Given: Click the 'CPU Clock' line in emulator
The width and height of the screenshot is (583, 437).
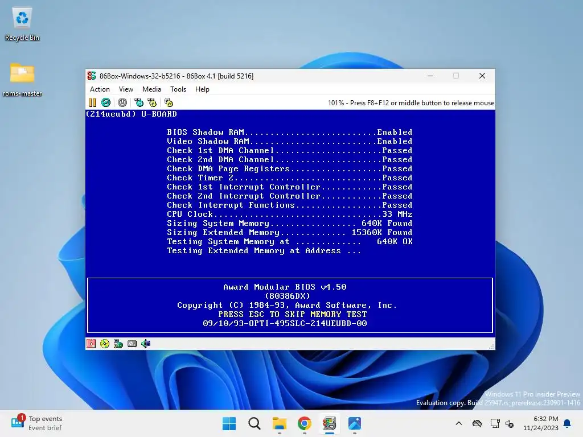Looking at the screenshot, I should coord(290,214).
